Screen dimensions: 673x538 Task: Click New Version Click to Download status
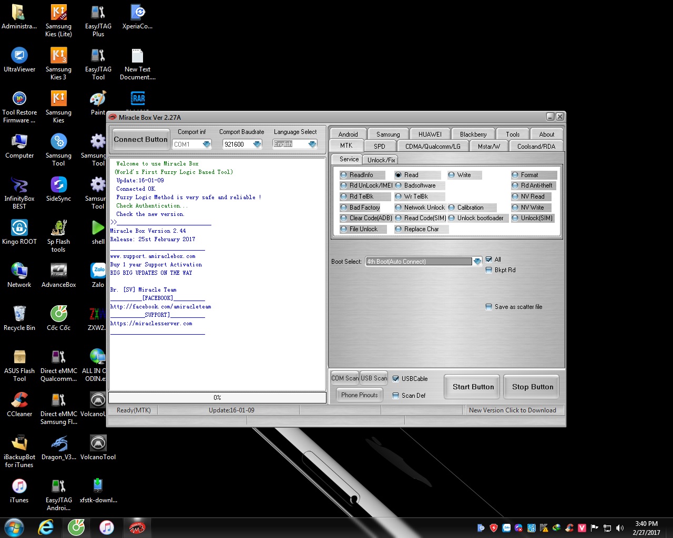pos(513,410)
